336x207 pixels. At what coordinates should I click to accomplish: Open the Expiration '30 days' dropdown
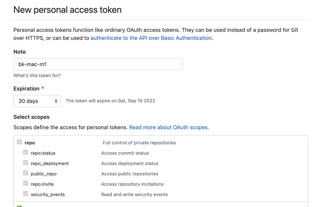(x=37, y=101)
